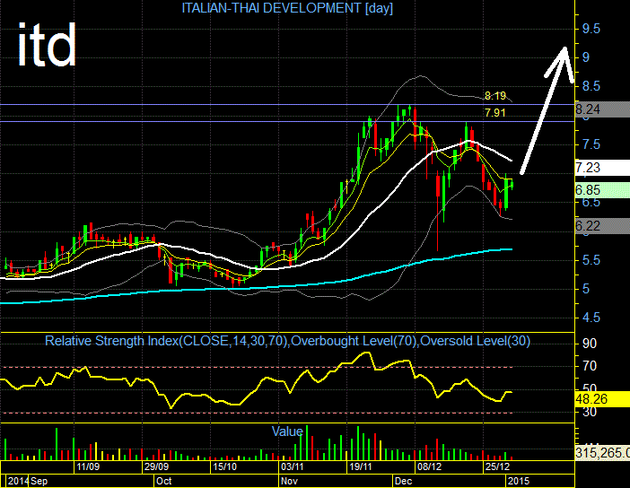Select the 29/09 date marker
The height and width of the screenshot is (488, 630).
pyautogui.click(x=156, y=466)
